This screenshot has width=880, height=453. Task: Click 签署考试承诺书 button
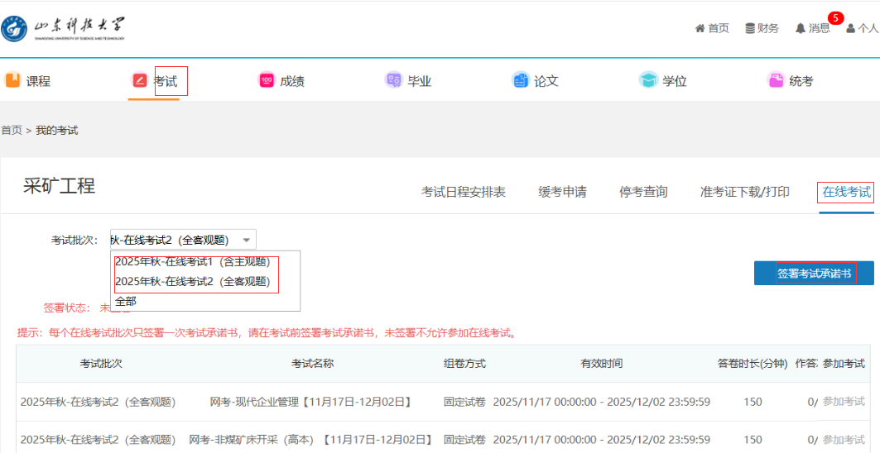pyautogui.click(x=815, y=274)
